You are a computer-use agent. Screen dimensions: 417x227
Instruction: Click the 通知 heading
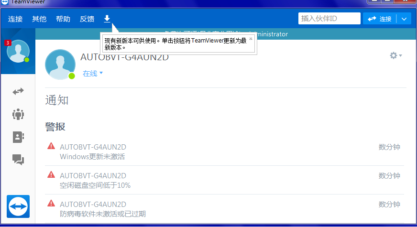tap(56, 100)
